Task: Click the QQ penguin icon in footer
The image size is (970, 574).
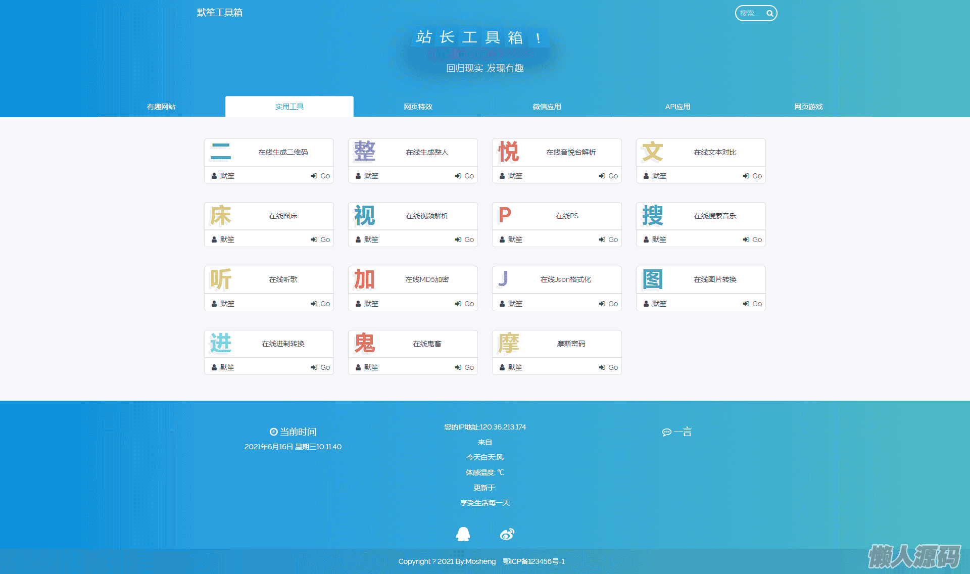Action: pos(463,534)
